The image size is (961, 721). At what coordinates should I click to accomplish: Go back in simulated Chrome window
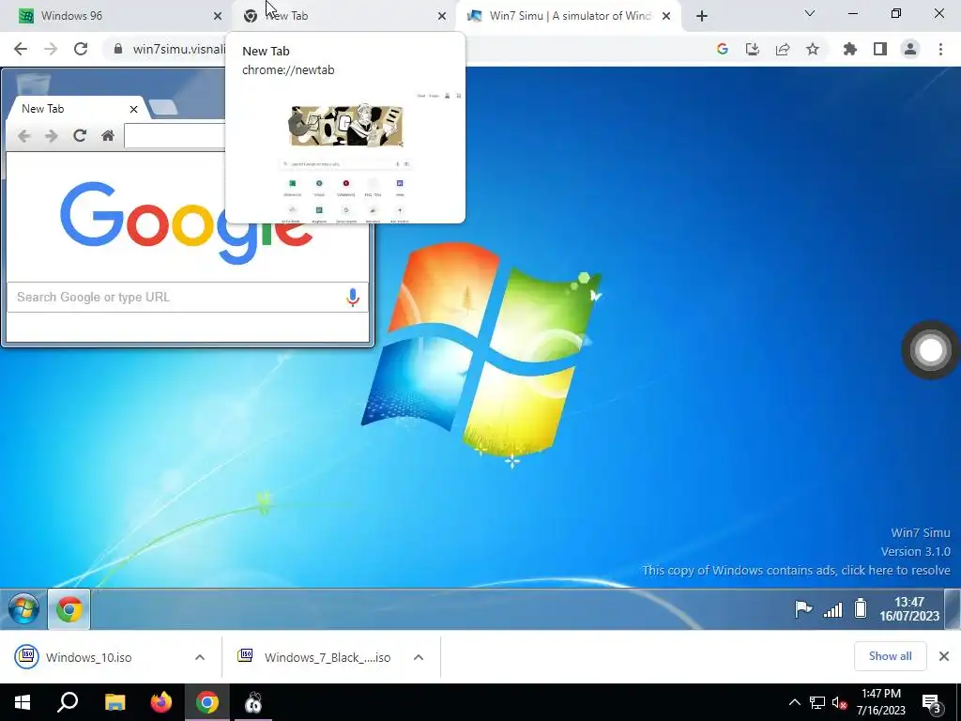click(23, 135)
